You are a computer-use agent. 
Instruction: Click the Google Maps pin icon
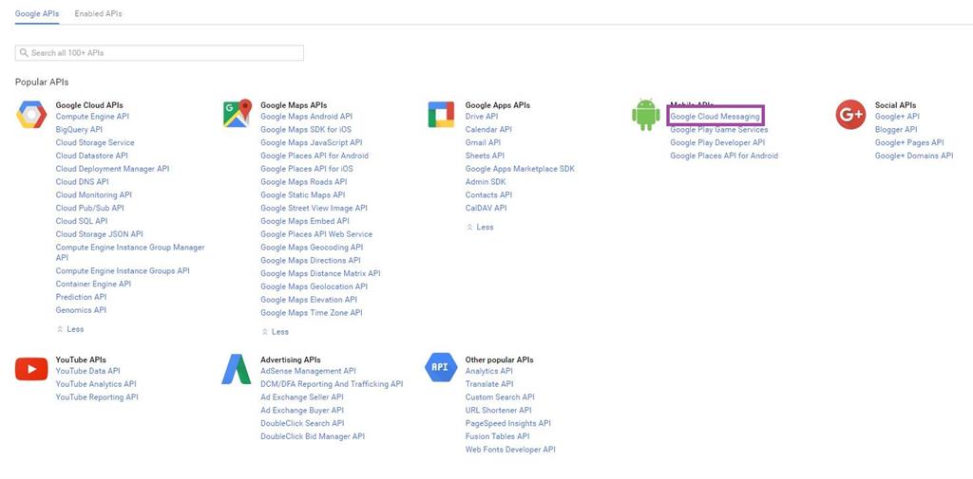pos(237,114)
